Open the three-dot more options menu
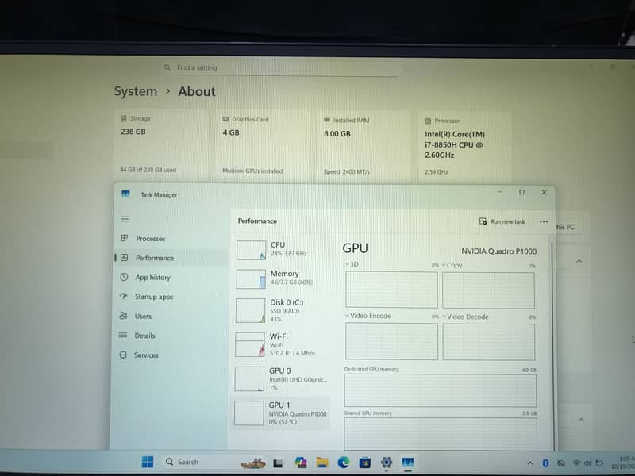Image resolution: width=635 pixels, height=476 pixels. click(544, 222)
